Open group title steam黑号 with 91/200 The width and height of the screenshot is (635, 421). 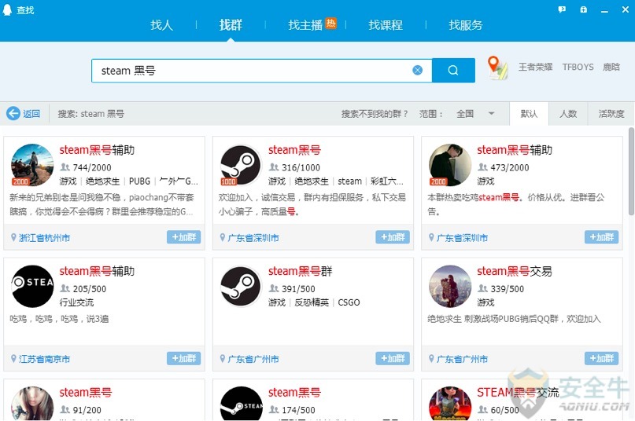coord(86,392)
